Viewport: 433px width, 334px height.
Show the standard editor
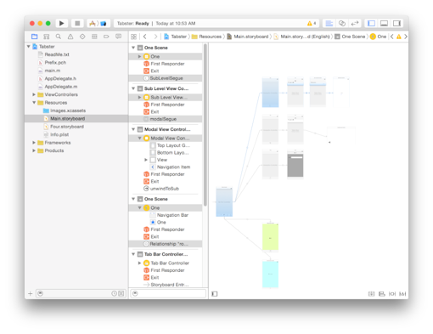(329, 23)
